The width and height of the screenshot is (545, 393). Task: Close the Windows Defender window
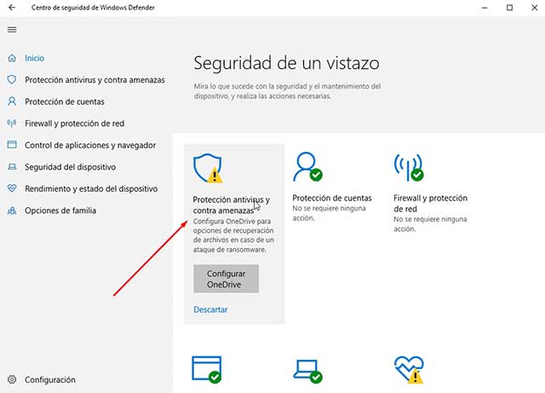tap(535, 8)
